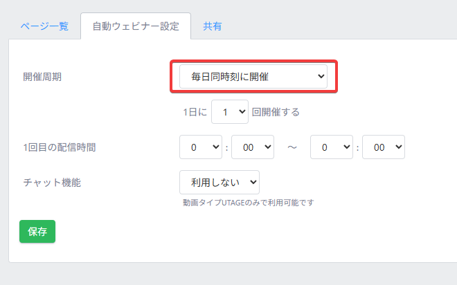Viewport: 457px width, 285px height.
Task: Expand the end hour dropdown for 配信時間
Action: tap(331, 147)
